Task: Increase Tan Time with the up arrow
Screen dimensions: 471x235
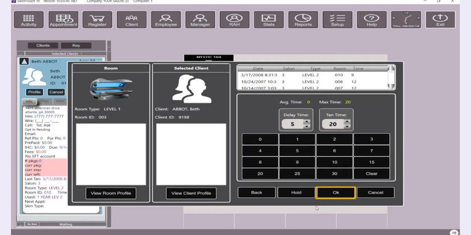Action: tap(347, 122)
